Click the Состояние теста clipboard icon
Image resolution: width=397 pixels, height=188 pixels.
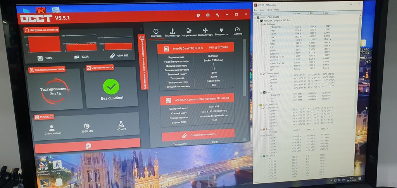click(x=88, y=68)
